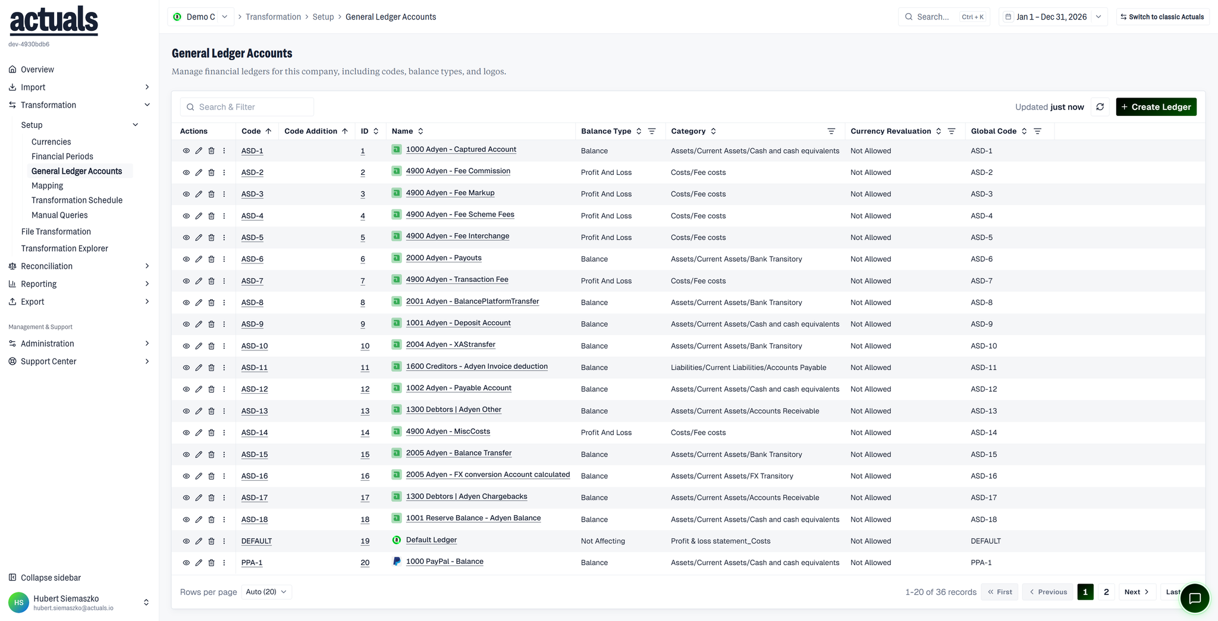
Task: Open more options for ASD-6 row
Action: click(224, 259)
